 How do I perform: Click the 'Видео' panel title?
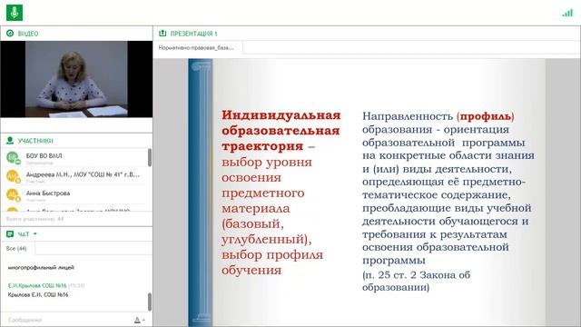point(28,34)
